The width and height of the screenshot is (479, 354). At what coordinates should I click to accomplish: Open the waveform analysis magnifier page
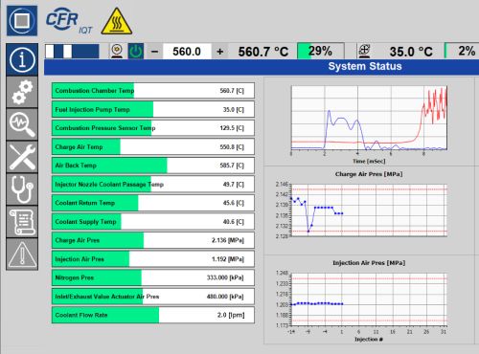(x=22, y=124)
